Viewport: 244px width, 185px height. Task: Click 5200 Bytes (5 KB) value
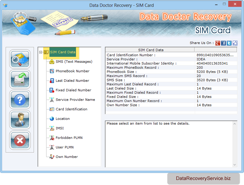pyautogui.click(x=212, y=72)
